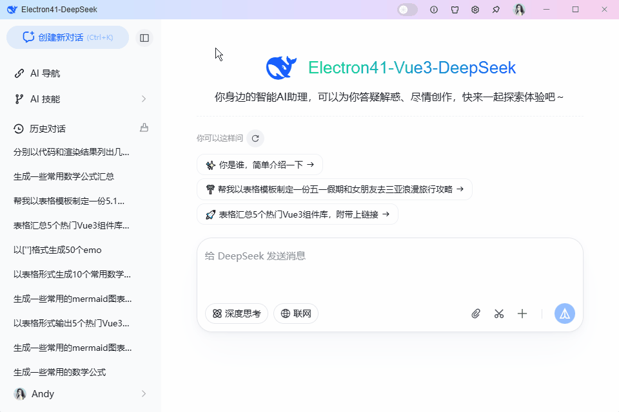
Task: Click the 你是谁，简单介绍一下 suggestion
Action: coord(259,164)
